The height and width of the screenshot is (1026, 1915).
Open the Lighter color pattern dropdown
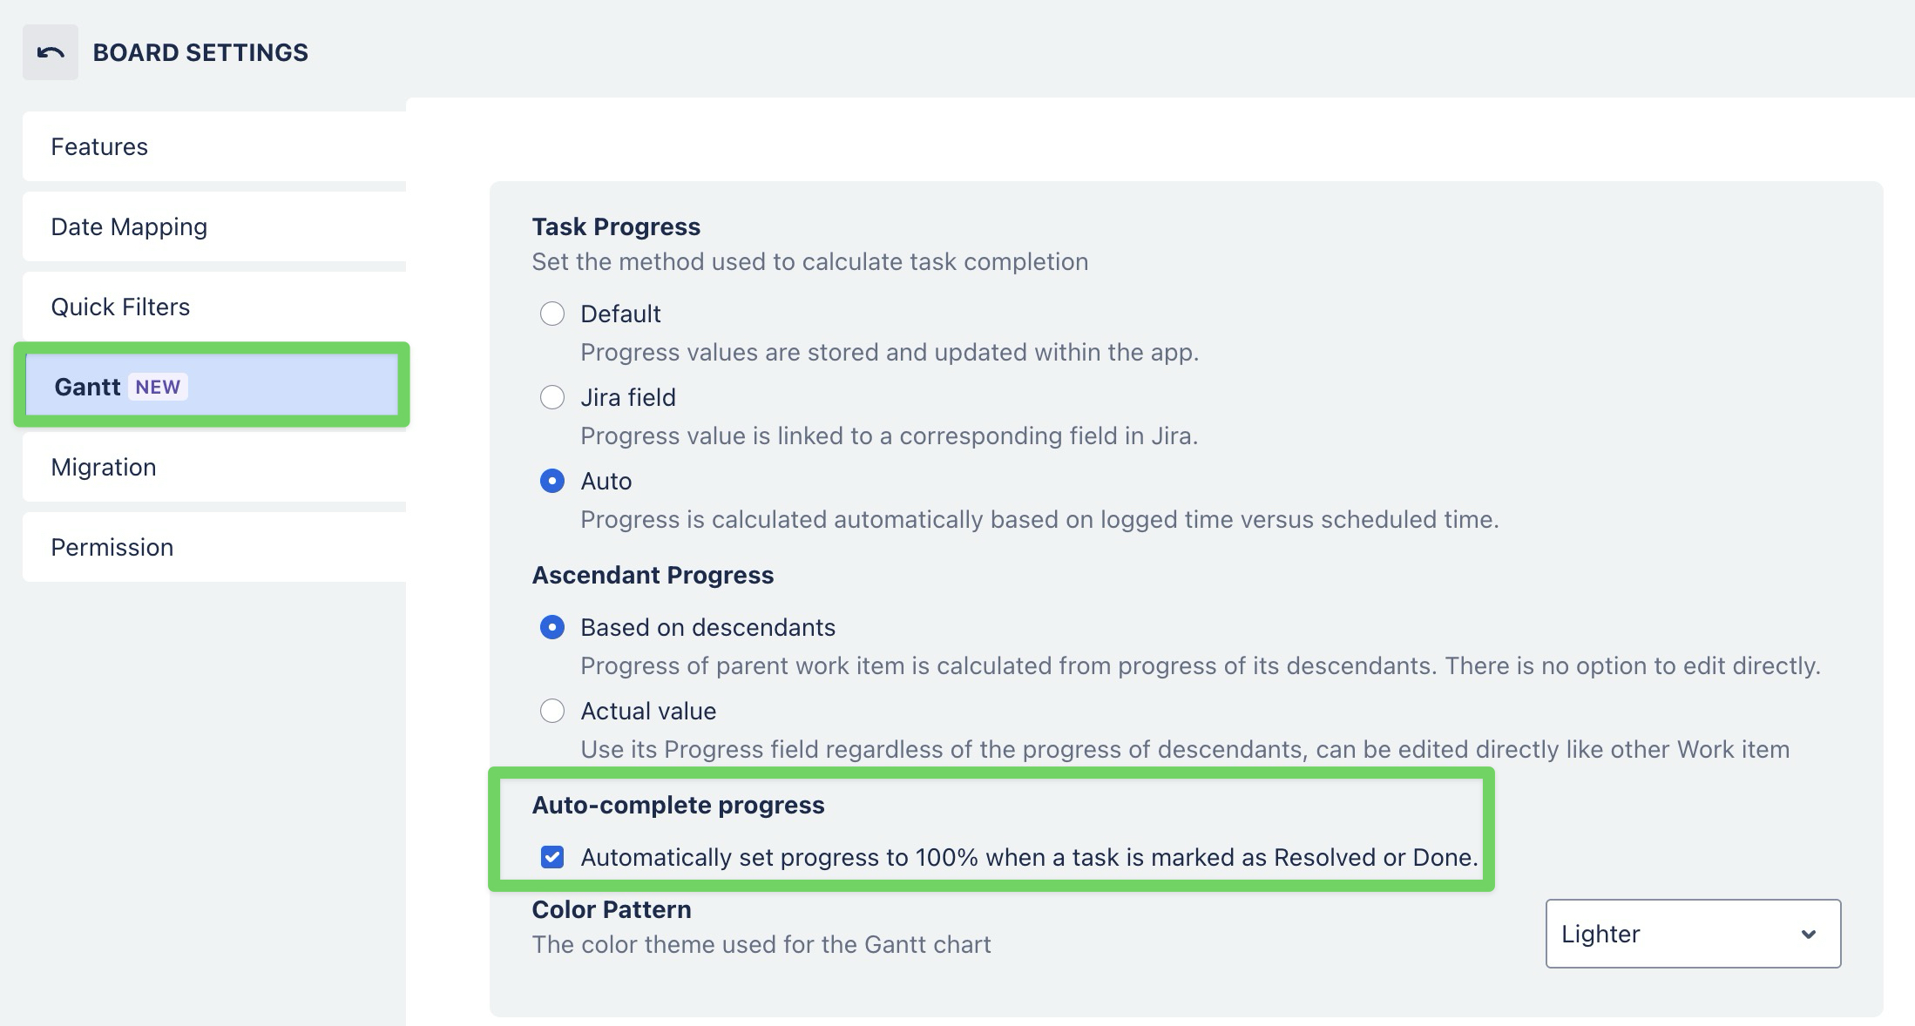click(x=1693, y=934)
